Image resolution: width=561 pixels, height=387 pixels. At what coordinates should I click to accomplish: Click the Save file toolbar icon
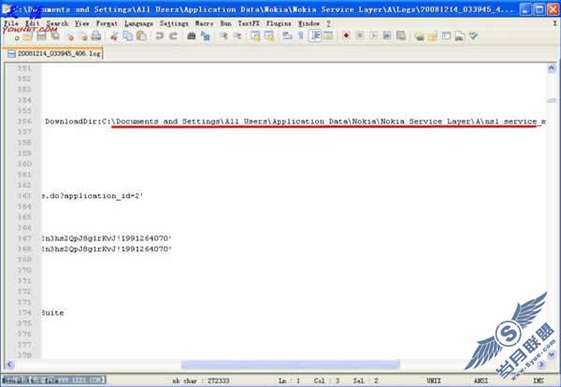tap(41, 36)
